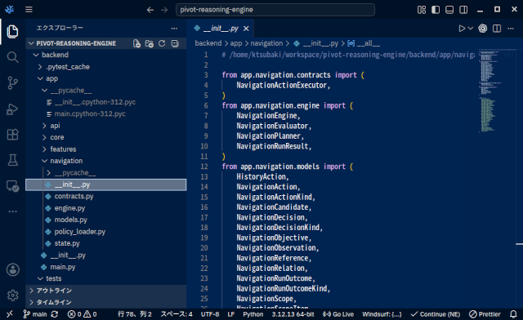
Task: Click Python language mode in status bar
Action: [253, 314]
